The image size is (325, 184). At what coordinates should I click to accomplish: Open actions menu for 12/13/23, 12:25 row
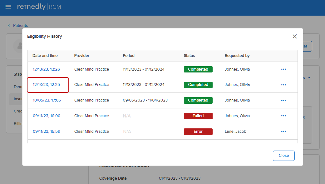click(283, 85)
